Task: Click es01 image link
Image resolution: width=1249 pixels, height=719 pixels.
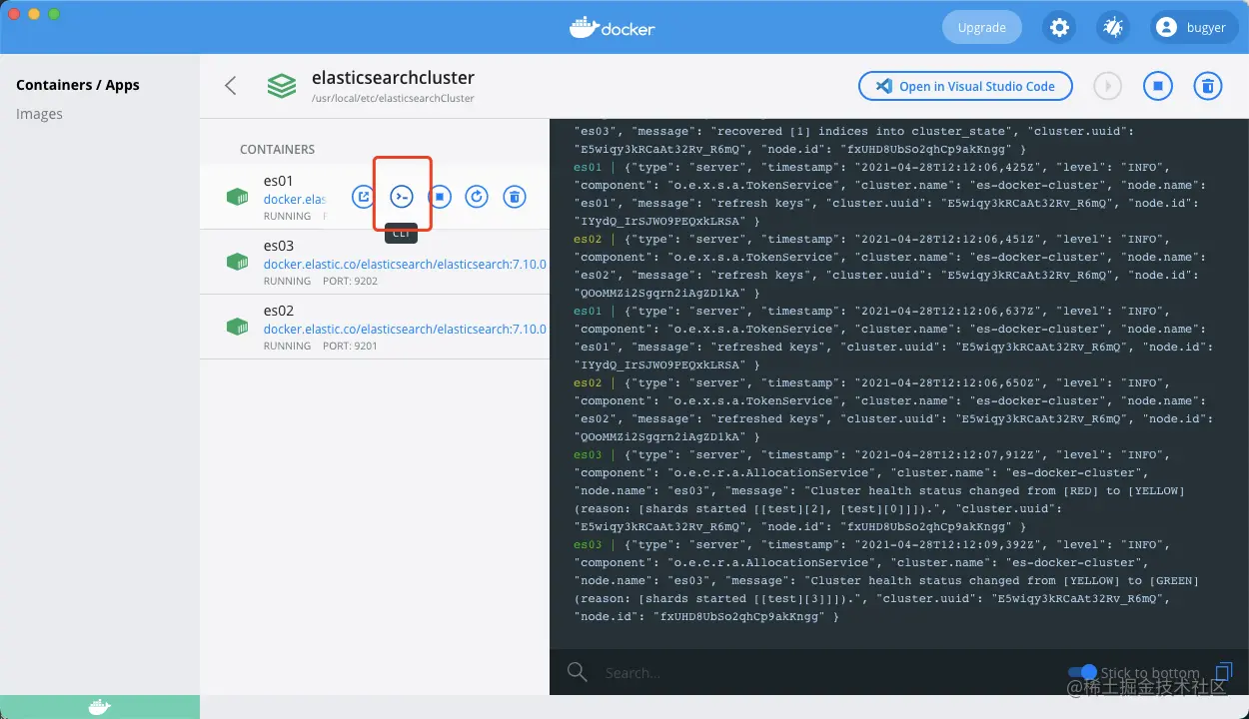Action: pos(295,200)
